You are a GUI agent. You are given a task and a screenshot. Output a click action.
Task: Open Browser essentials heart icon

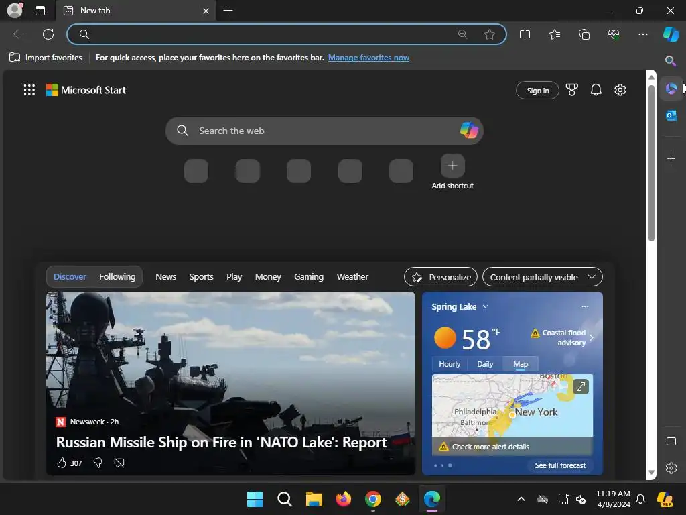614,34
